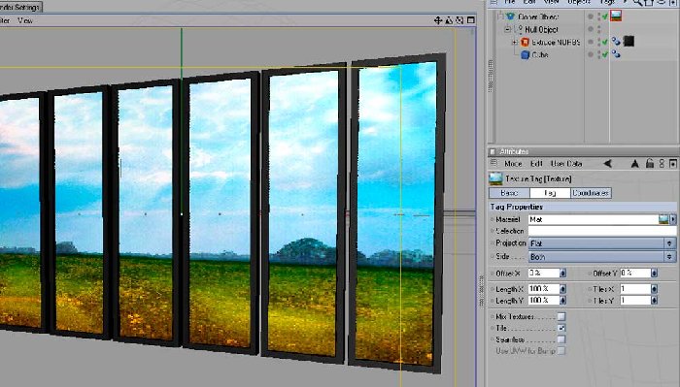Select the Cloner Object icon
Image resolution: width=680 pixels, height=387 pixels.
point(510,16)
